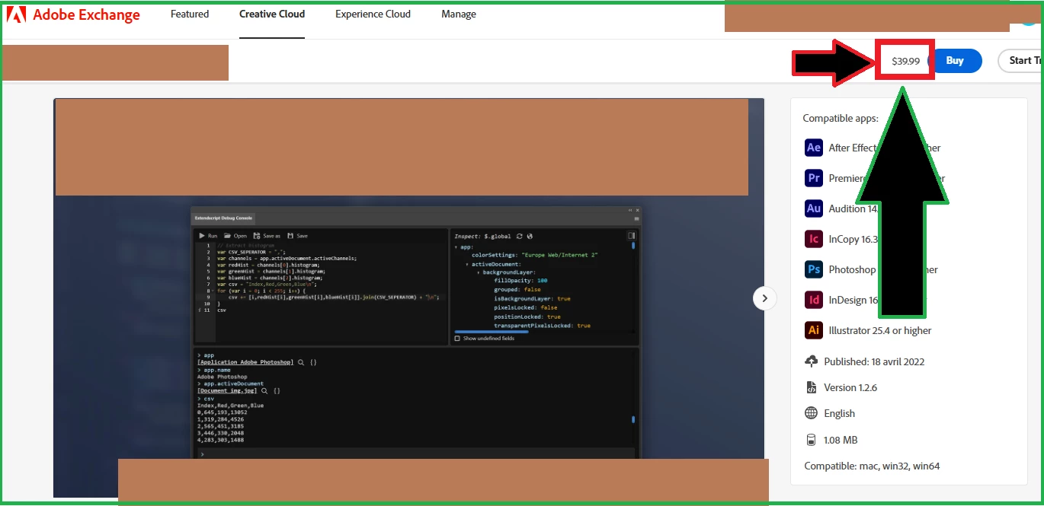This screenshot has height=506, width=1044.
Task: Click the "1.08 MB" size text
Action: pos(841,440)
